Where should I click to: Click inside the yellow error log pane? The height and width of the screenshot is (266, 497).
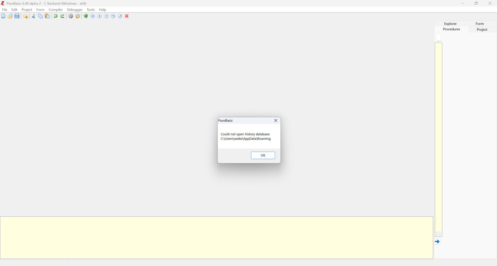pyautogui.click(x=216, y=238)
